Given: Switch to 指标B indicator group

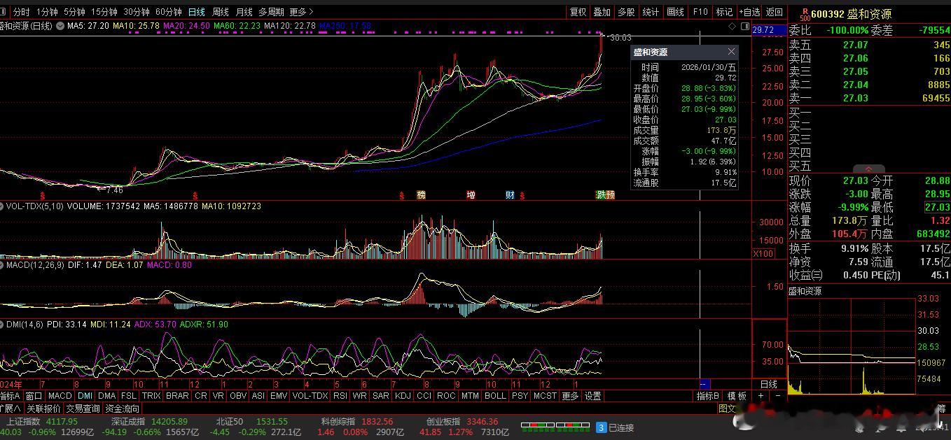Looking at the screenshot, I should (708, 396).
